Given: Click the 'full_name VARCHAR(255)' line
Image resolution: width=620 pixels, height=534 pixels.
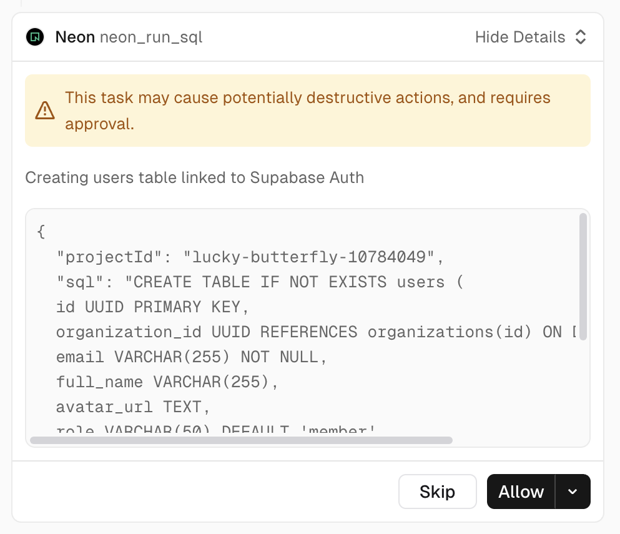Looking at the screenshot, I should tap(167, 382).
